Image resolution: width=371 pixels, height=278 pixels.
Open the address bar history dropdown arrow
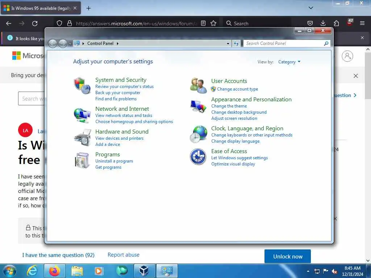coord(228,43)
